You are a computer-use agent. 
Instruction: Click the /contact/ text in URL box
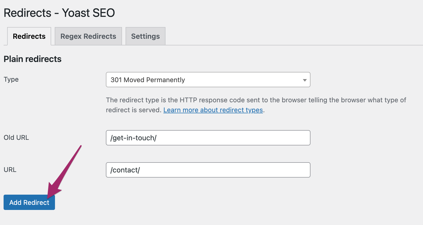click(x=125, y=170)
